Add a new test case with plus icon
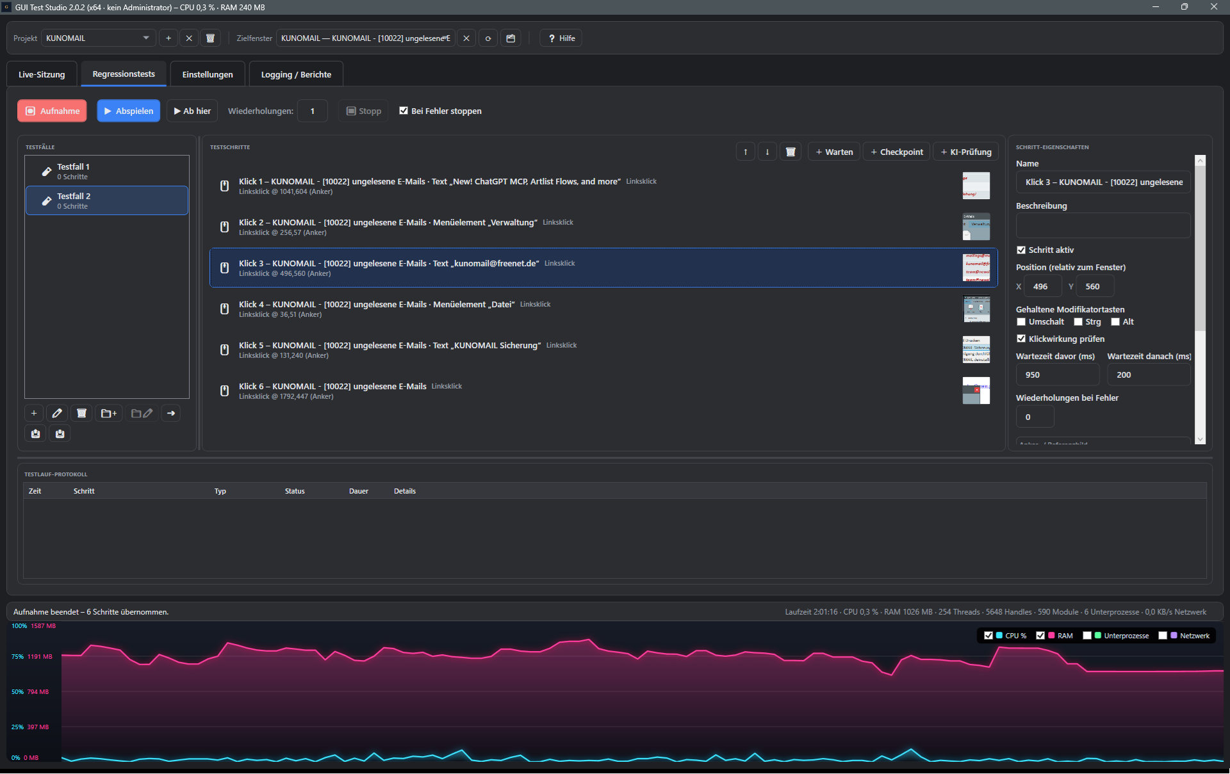The image size is (1230, 774). [x=34, y=414]
